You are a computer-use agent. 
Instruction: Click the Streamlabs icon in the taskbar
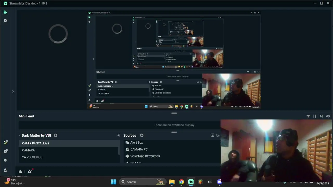pos(191,182)
